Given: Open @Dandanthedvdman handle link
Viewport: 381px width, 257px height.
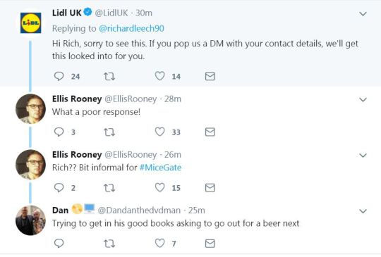Looking at the screenshot, I should [139, 211].
